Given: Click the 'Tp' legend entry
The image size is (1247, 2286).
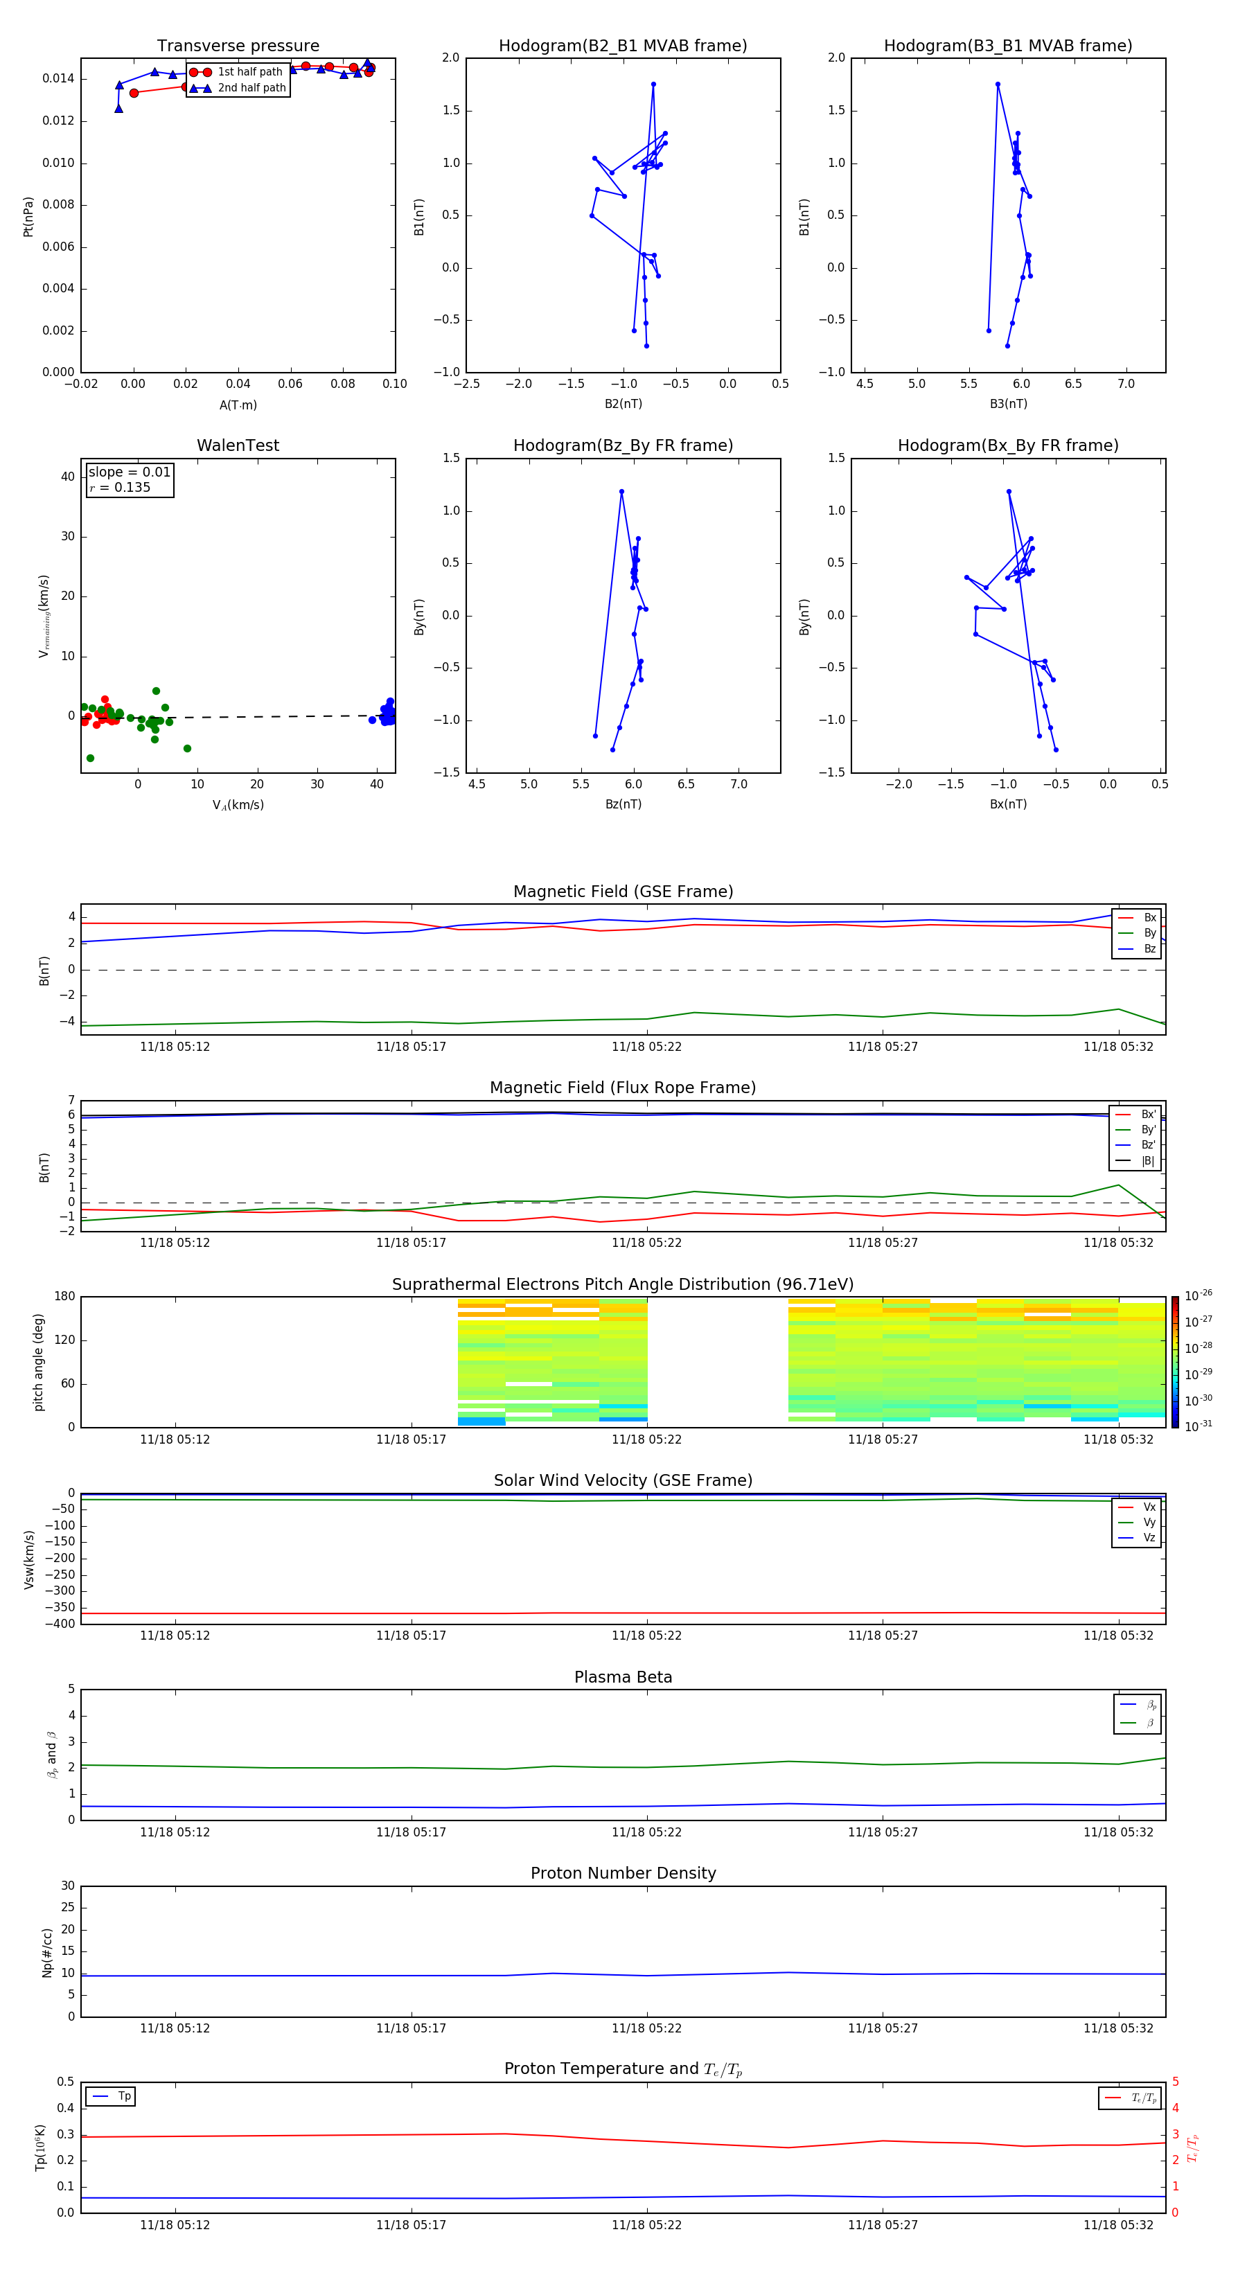Looking at the screenshot, I should pyautogui.click(x=111, y=2097).
